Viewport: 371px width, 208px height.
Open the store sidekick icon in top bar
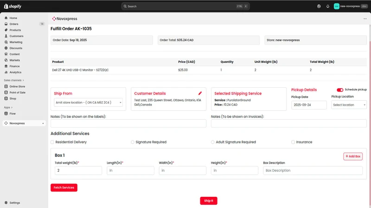click(319, 6)
